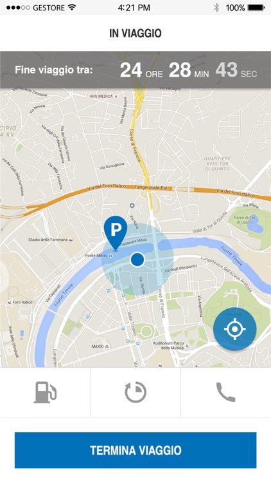Tap the 24 ORE countdown value

(x=141, y=70)
